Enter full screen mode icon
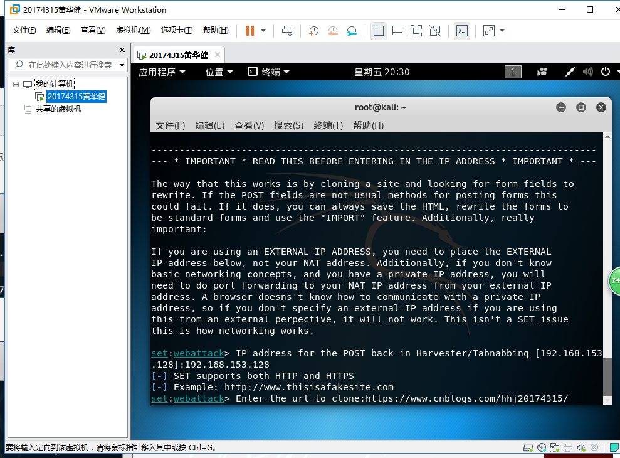This screenshot has width=620, height=458. point(416,31)
